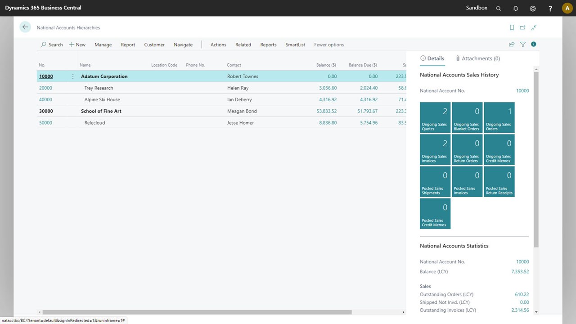Open the Manage menu
Viewport: 576px width, 324px height.
103,45
